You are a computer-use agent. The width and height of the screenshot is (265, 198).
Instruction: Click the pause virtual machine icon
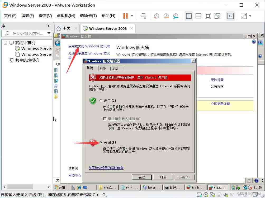tap(125, 16)
